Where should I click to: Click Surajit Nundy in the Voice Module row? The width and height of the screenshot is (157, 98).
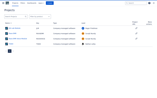(x=91, y=39)
